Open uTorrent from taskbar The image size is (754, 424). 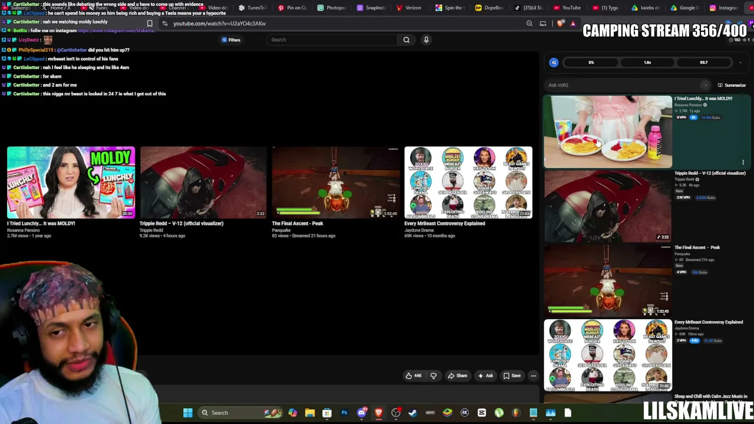pos(499,413)
